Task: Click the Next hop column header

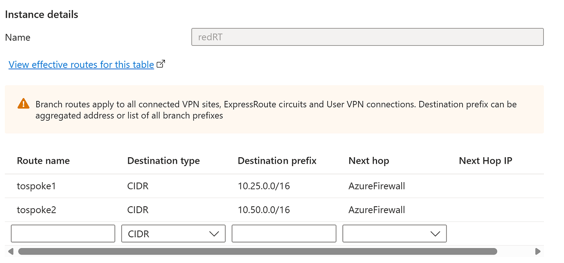Action: point(369,161)
